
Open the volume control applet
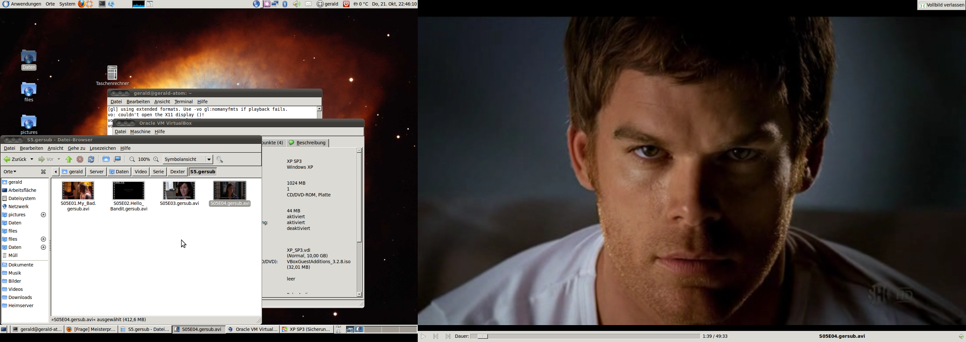pyautogui.click(x=297, y=4)
